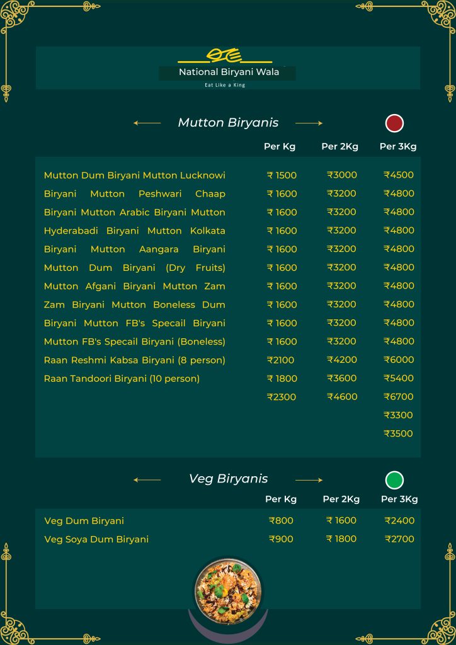Image resolution: width=456 pixels, height=645 pixels.
Task: Select the line Hyderabadi Biryani Mutton Kolkata
Action: point(134,231)
